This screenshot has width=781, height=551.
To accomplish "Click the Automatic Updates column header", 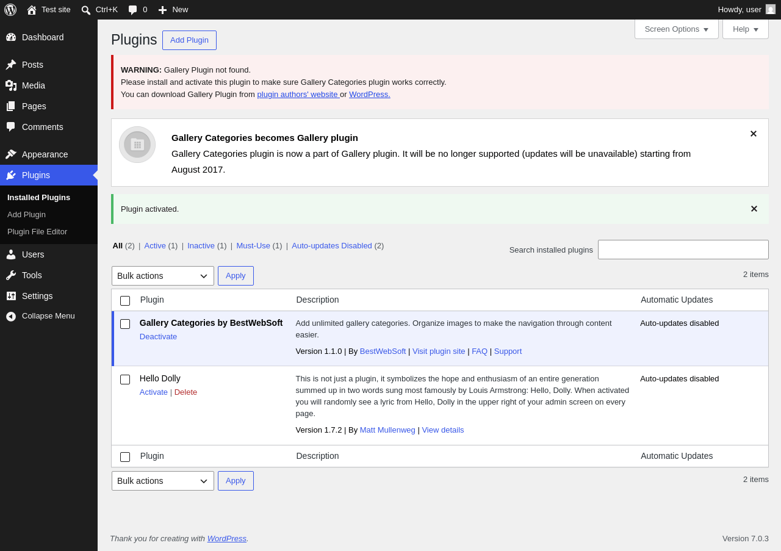I will coord(677,300).
